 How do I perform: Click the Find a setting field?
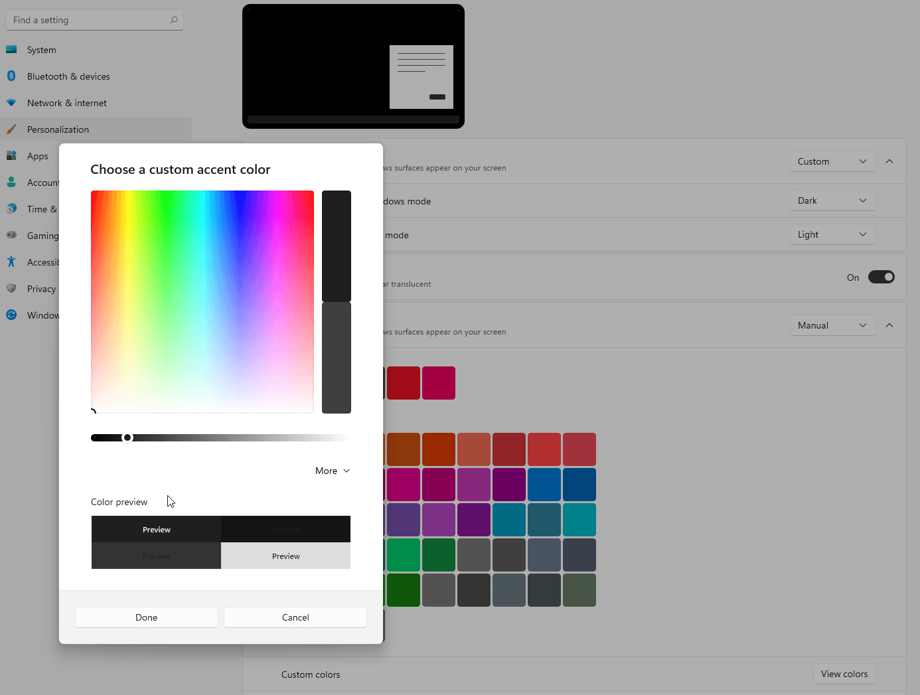pos(95,20)
